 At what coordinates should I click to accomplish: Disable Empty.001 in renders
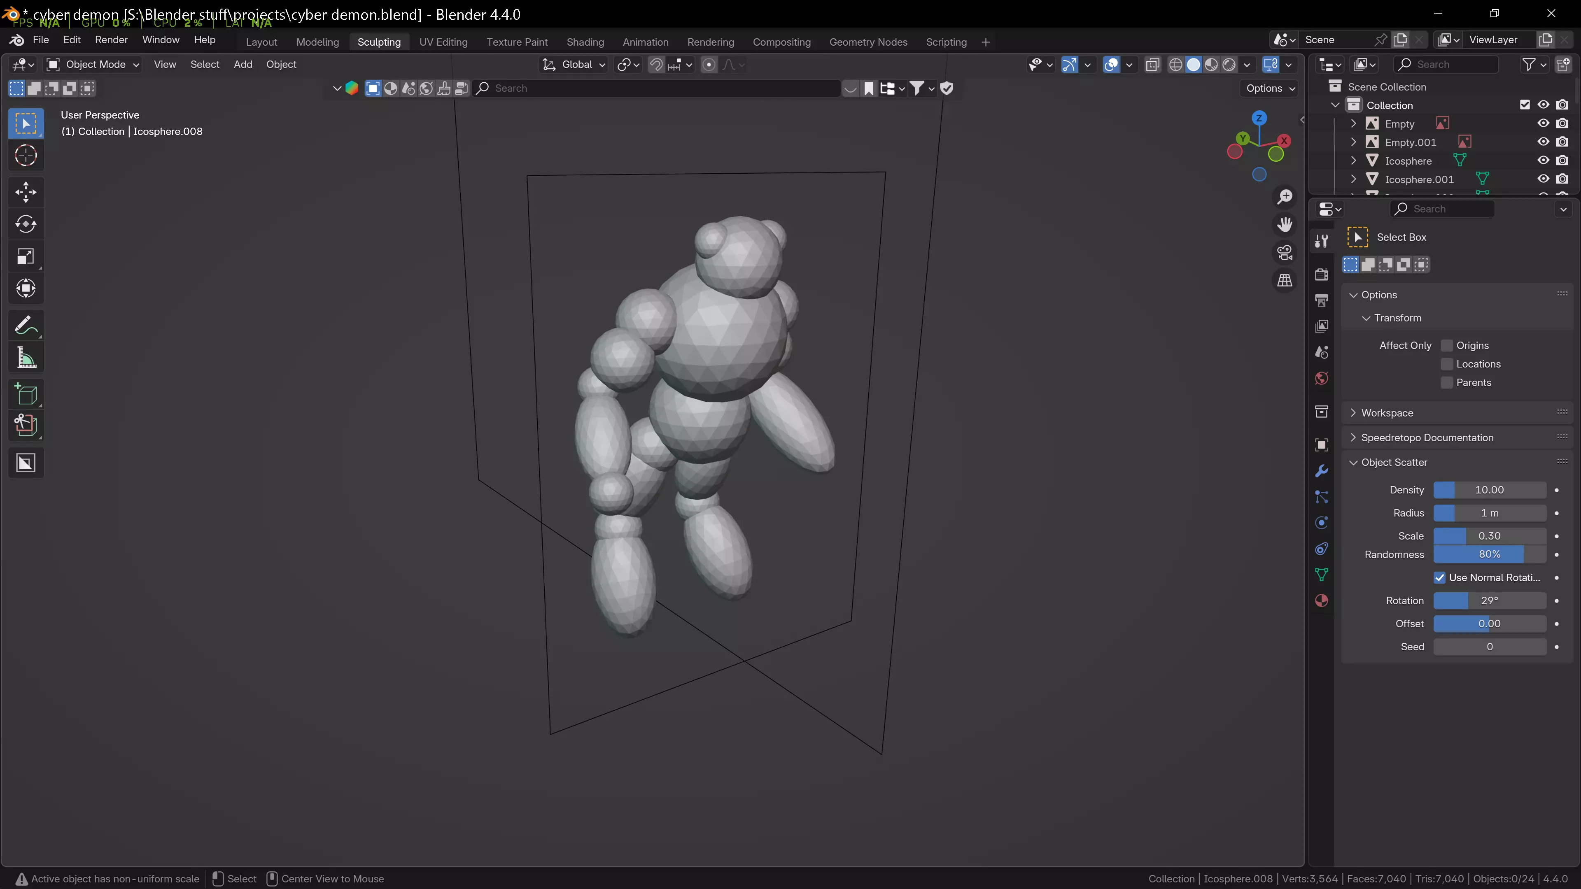[x=1562, y=142]
